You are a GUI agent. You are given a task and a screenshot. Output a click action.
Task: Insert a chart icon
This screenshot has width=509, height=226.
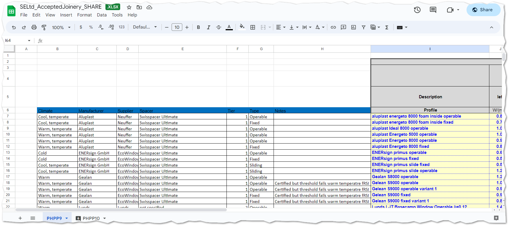tap(354, 27)
